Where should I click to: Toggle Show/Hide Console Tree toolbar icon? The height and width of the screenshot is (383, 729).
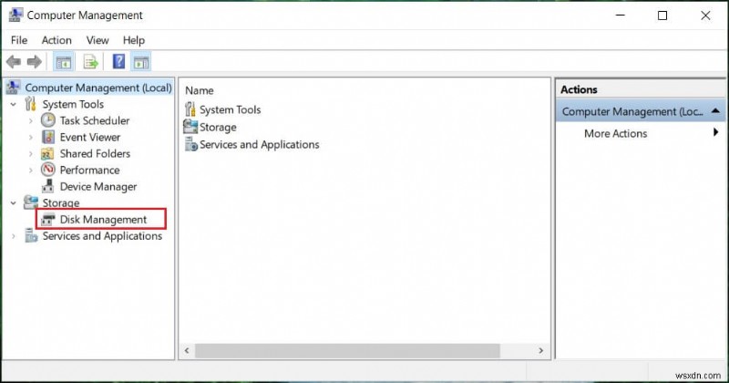point(64,62)
